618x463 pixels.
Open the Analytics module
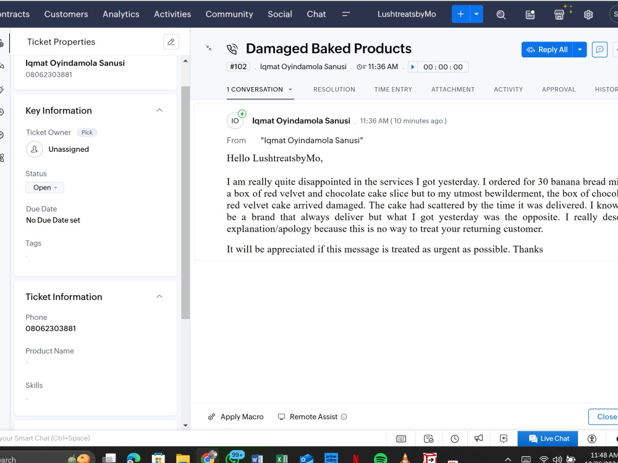121,14
